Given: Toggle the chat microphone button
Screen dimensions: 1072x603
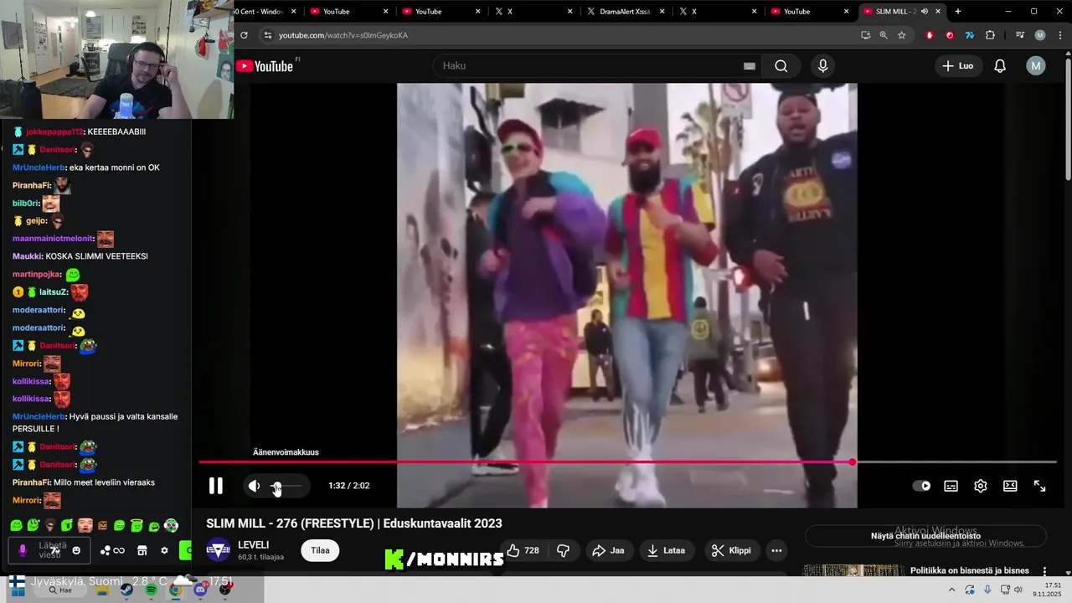Looking at the screenshot, I should (23, 550).
